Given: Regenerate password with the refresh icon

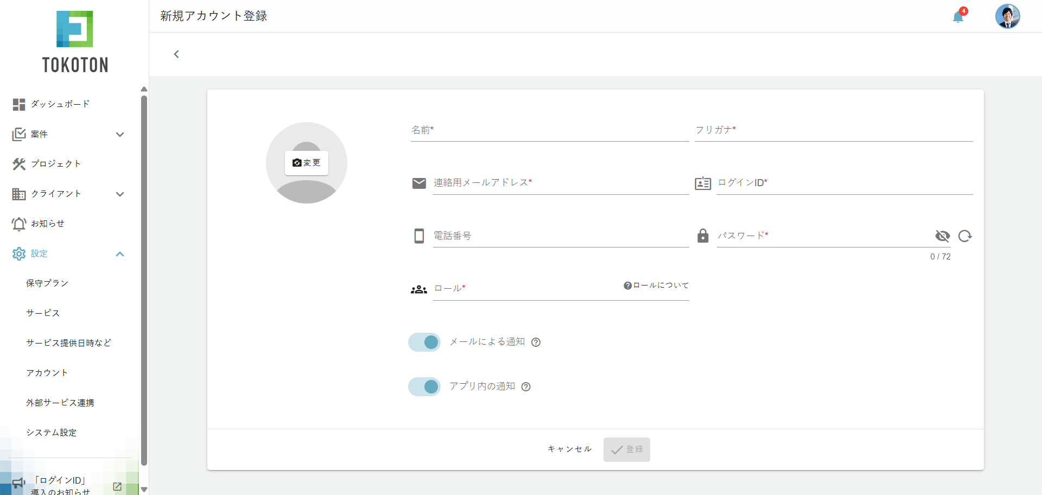Looking at the screenshot, I should point(965,236).
